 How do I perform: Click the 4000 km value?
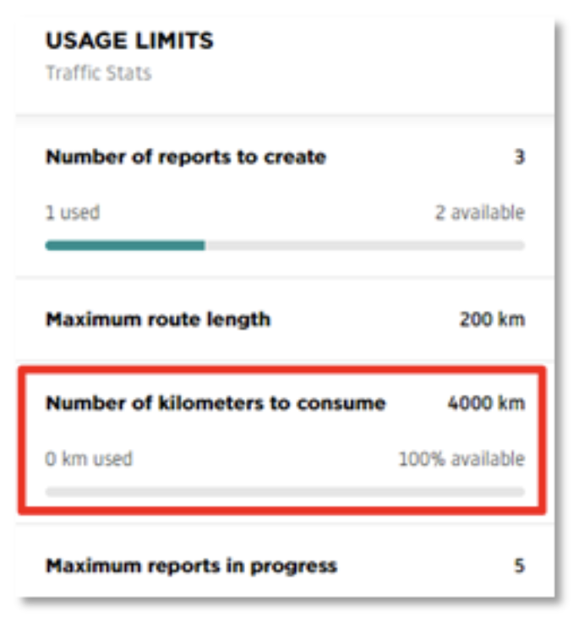[x=486, y=403]
